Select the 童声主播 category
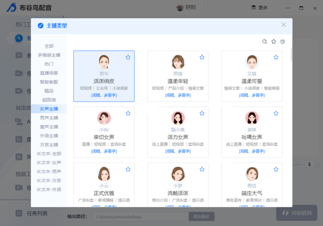Viewport: 323px width, 226px height. pyautogui.click(x=49, y=127)
